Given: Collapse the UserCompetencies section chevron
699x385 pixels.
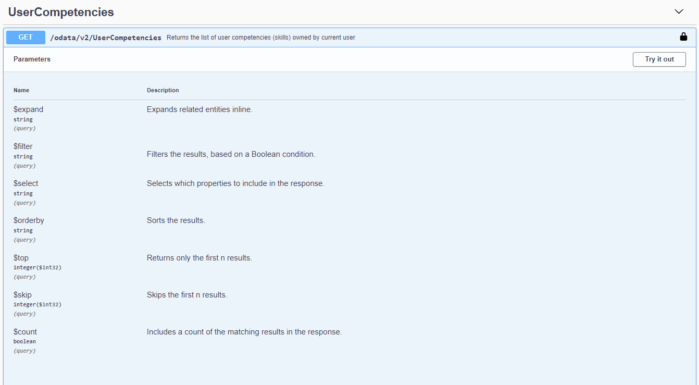Looking at the screenshot, I should (679, 11).
